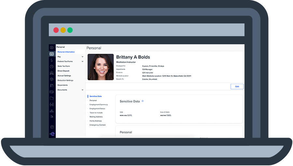The width and height of the screenshot is (293, 166).
Task: Go to State Tax Form menu item
Action: [x=64, y=66]
